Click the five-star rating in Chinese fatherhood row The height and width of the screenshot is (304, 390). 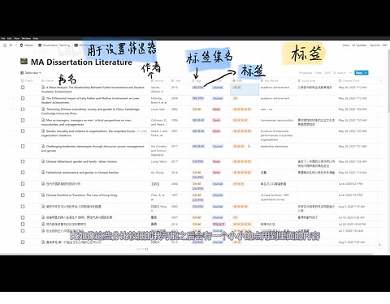pyautogui.click(x=242, y=161)
